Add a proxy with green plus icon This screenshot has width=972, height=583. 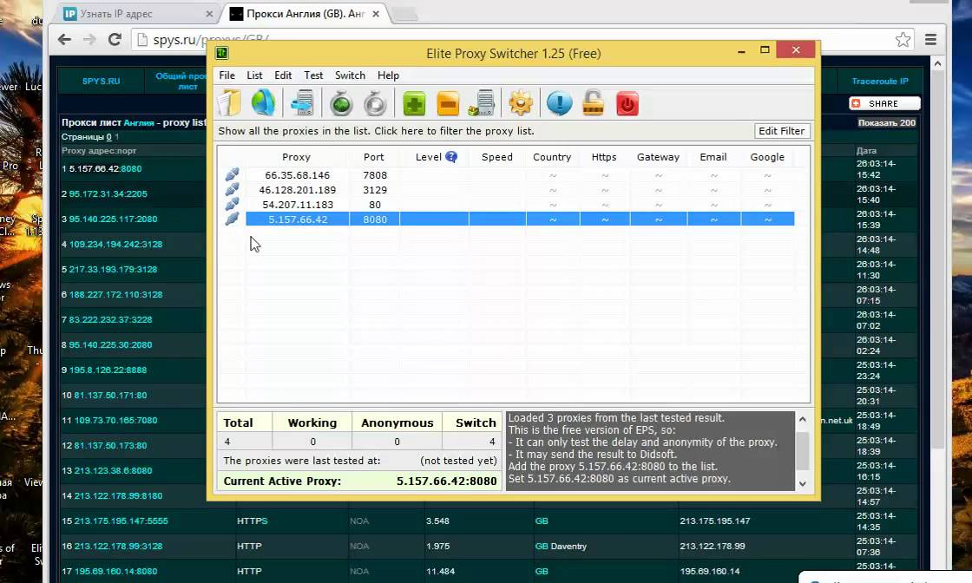tap(413, 103)
